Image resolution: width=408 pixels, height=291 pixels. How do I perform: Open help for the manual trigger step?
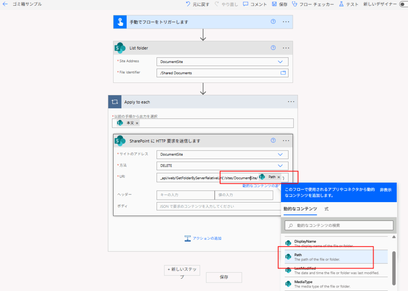[273, 22]
